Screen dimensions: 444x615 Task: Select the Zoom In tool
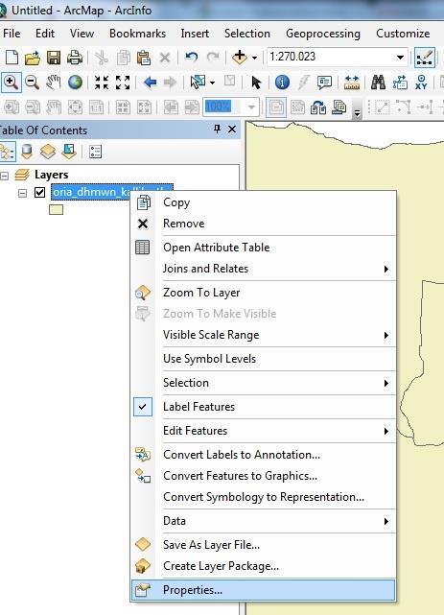pyautogui.click(x=11, y=83)
